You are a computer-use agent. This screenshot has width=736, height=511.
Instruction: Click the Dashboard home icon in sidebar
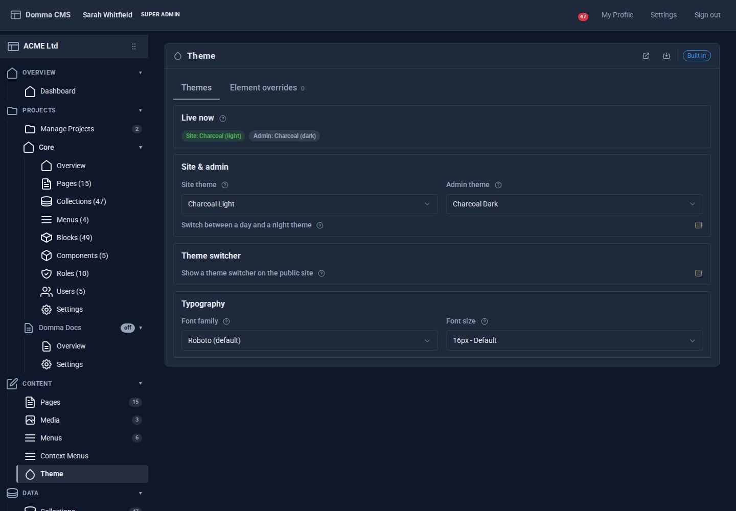tap(30, 91)
